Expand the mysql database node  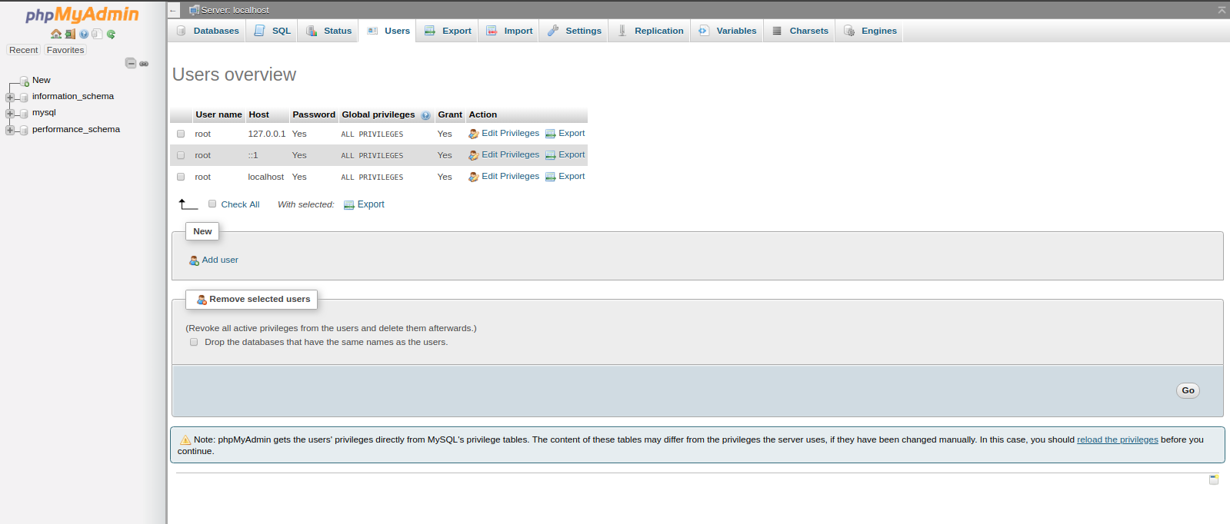click(10, 113)
